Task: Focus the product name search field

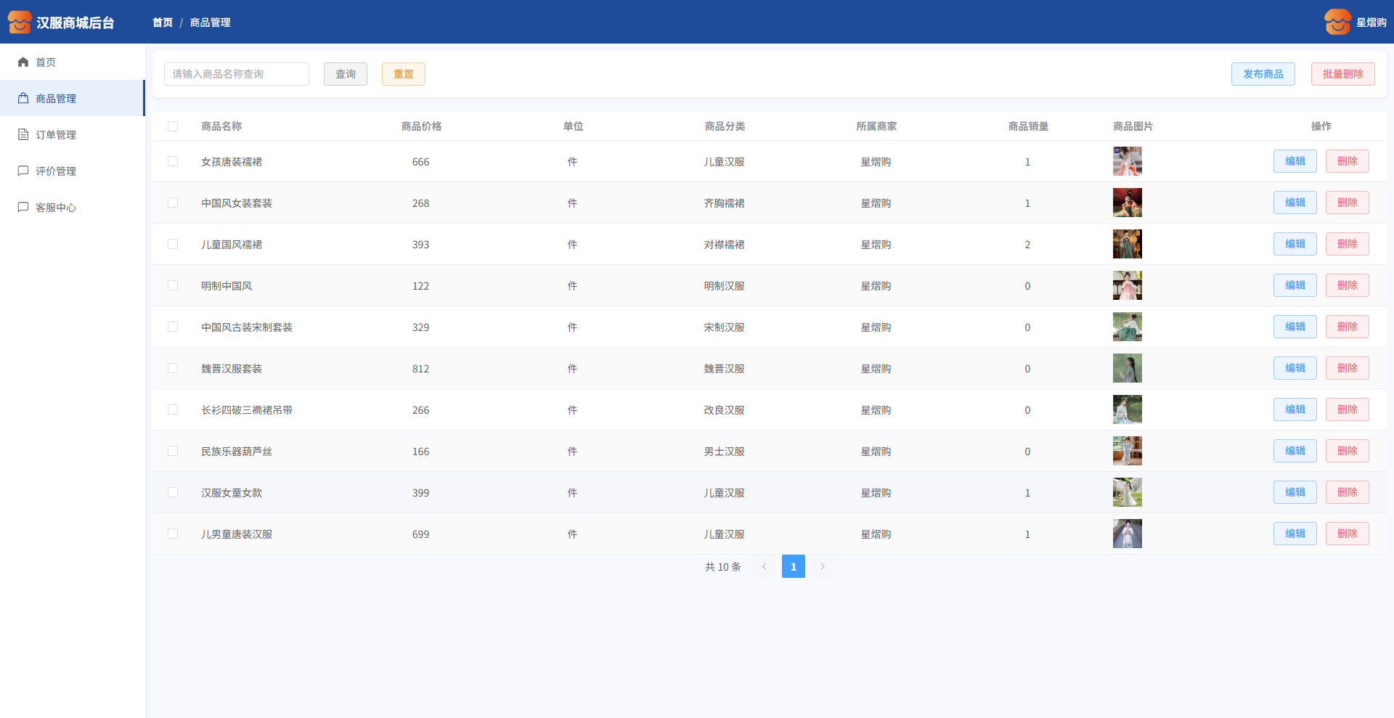Action: point(237,74)
